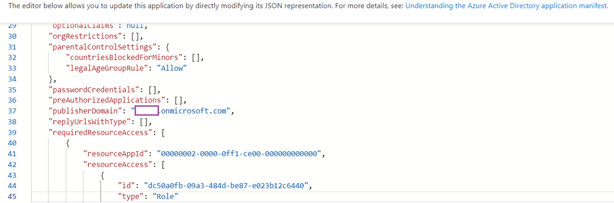Click the "replyUrlsWithType" key
Image resolution: width=614 pixels, height=203 pixels.
(92, 121)
